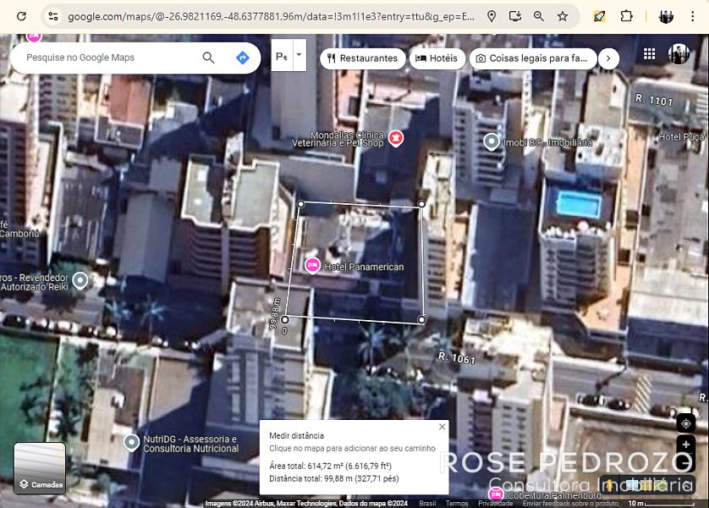Toggle the Camadas layers view
The image size is (709, 508).
(x=40, y=468)
